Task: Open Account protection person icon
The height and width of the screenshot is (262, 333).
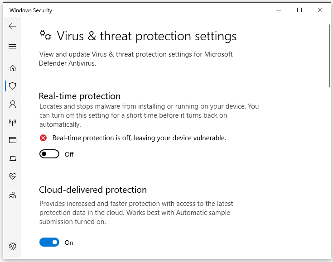Action: point(13,104)
